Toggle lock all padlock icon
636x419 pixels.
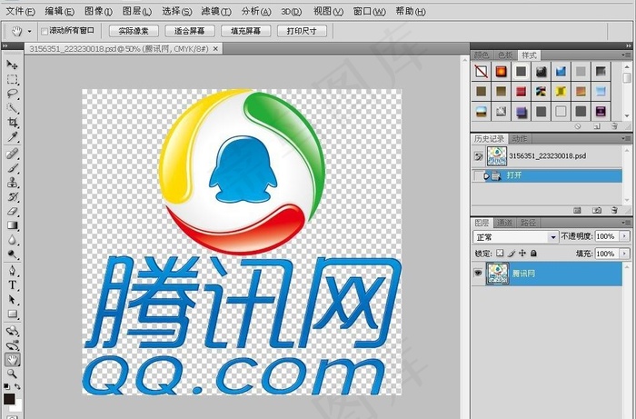(533, 254)
